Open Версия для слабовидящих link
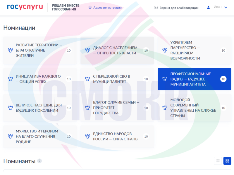Viewport: 234px width, 175px height. tap(179, 8)
